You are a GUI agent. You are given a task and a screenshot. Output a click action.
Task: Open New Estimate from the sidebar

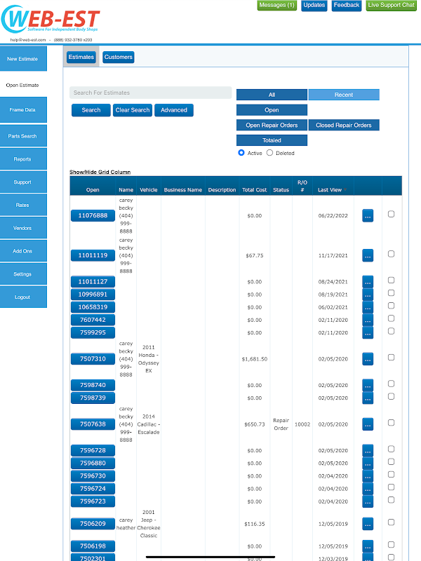point(23,59)
